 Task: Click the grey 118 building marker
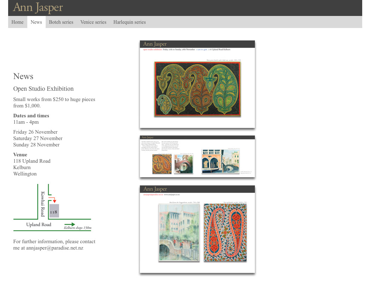pos(54,211)
